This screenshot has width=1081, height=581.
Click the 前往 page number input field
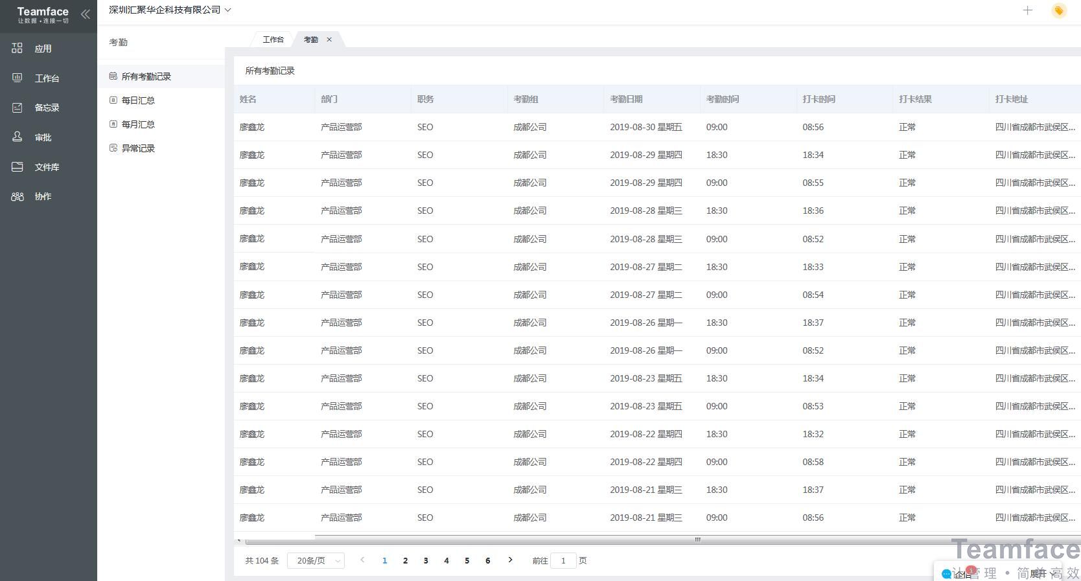563,561
